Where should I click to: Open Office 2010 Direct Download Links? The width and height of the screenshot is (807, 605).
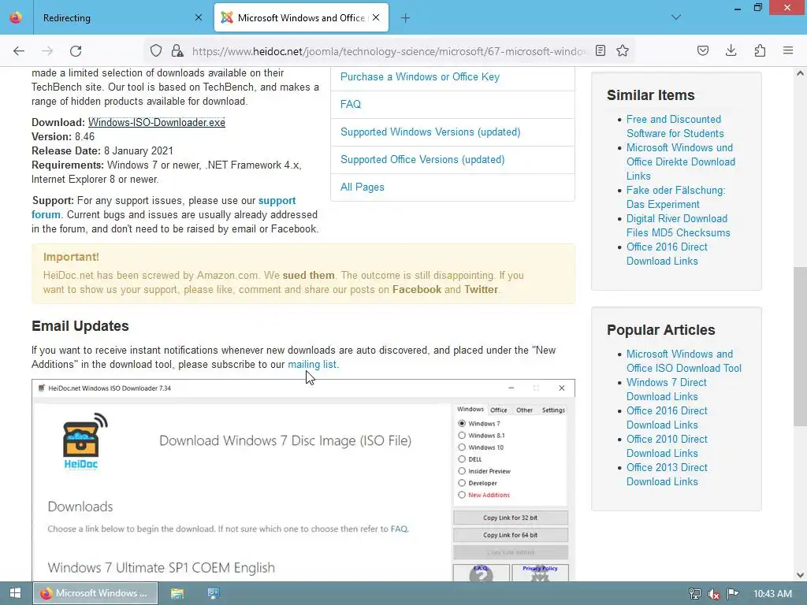[667, 446]
